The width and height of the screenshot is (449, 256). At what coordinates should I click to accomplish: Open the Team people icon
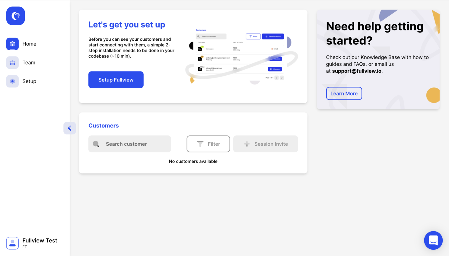[x=12, y=63]
